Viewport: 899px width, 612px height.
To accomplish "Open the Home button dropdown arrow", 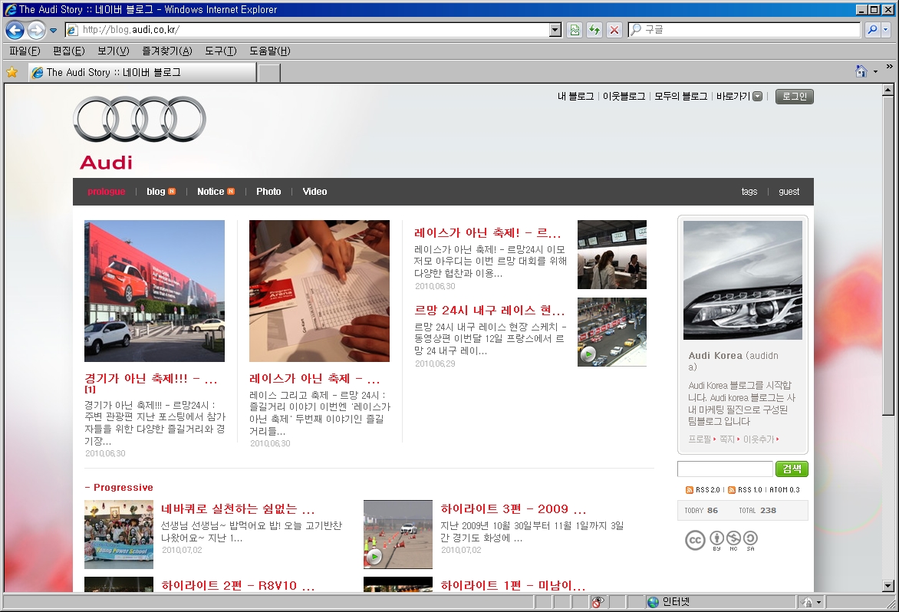I will pyautogui.click(x=875, y=71).
